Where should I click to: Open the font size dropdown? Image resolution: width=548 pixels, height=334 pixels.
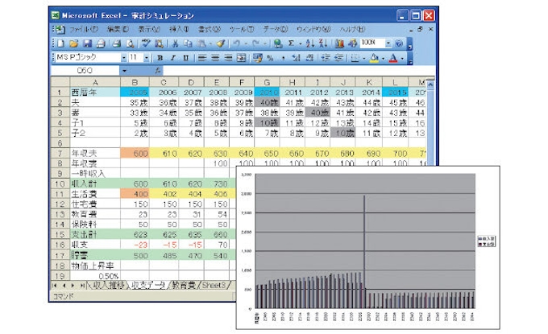coord(145,58)
